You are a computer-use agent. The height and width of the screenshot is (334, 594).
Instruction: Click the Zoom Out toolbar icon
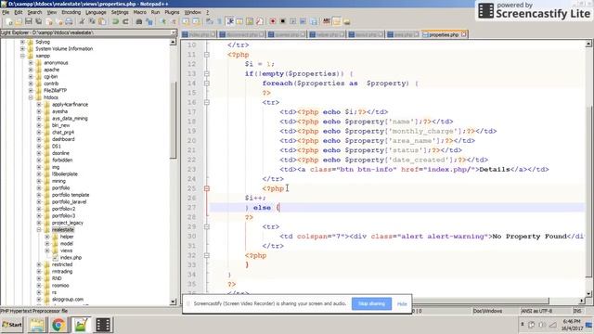(x=174, y=21)
